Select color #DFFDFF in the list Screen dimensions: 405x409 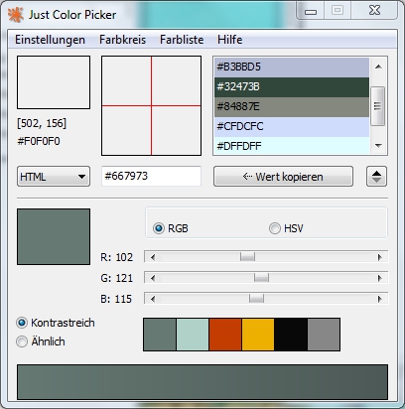(292, 145)
